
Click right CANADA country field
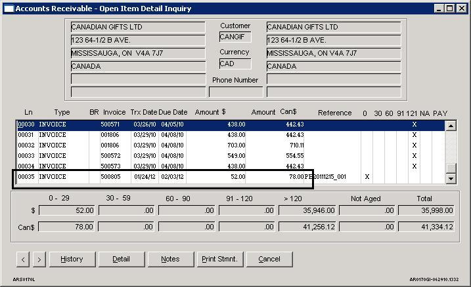(x=334, y=66)
